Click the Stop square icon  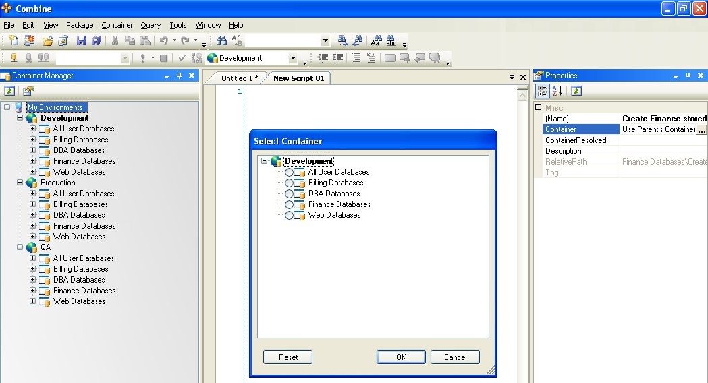click(x=164, y=58)
